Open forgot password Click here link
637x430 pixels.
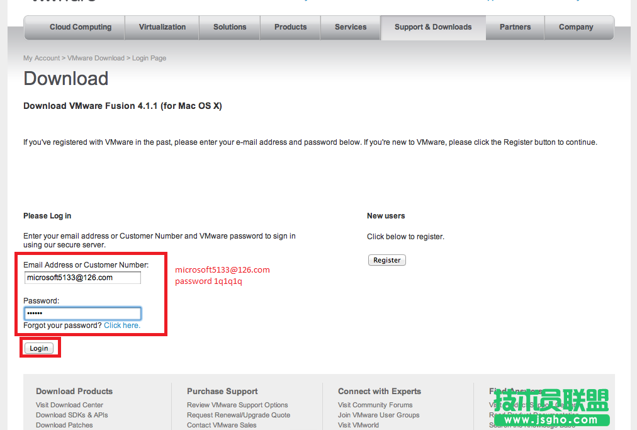[121, 325]
